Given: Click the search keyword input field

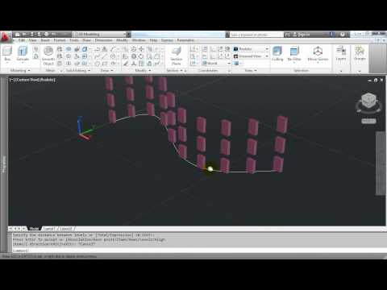Looking at the screenshot, I should click(256, 35).
